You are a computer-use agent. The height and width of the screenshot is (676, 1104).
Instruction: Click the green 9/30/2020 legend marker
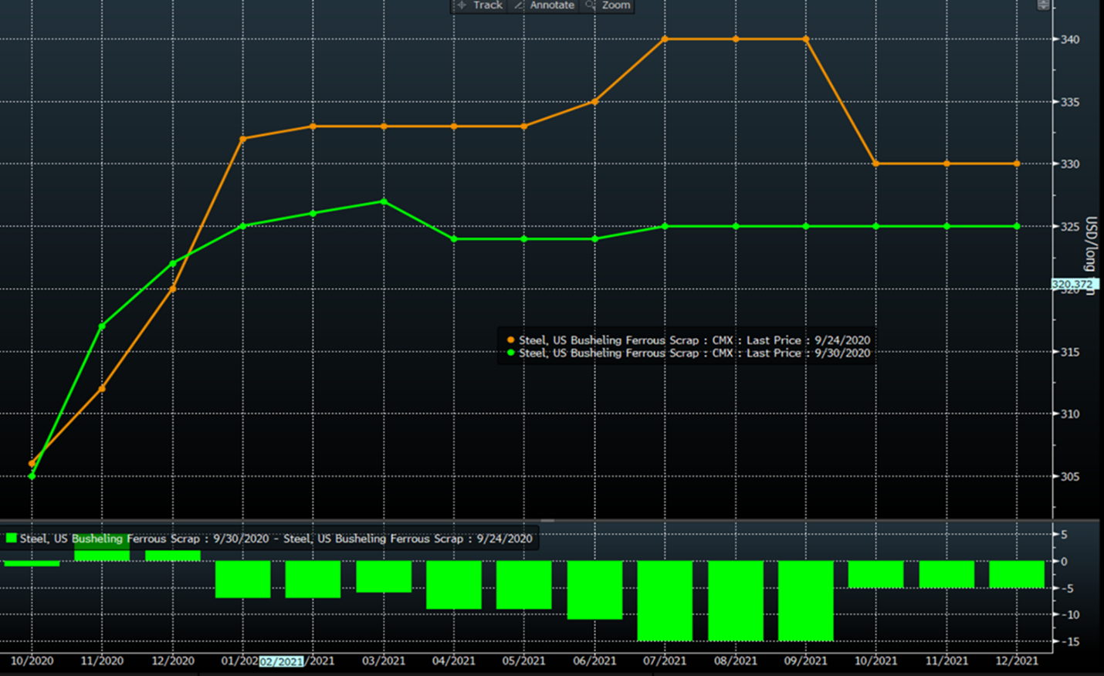coord(510,353)
